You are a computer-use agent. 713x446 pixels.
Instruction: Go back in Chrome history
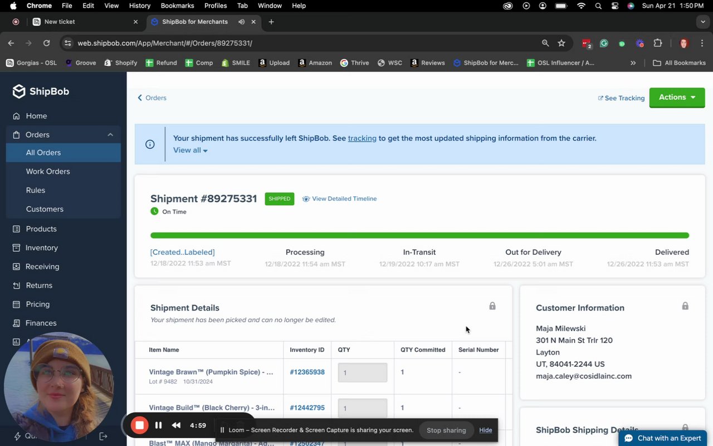click(11, 43)
